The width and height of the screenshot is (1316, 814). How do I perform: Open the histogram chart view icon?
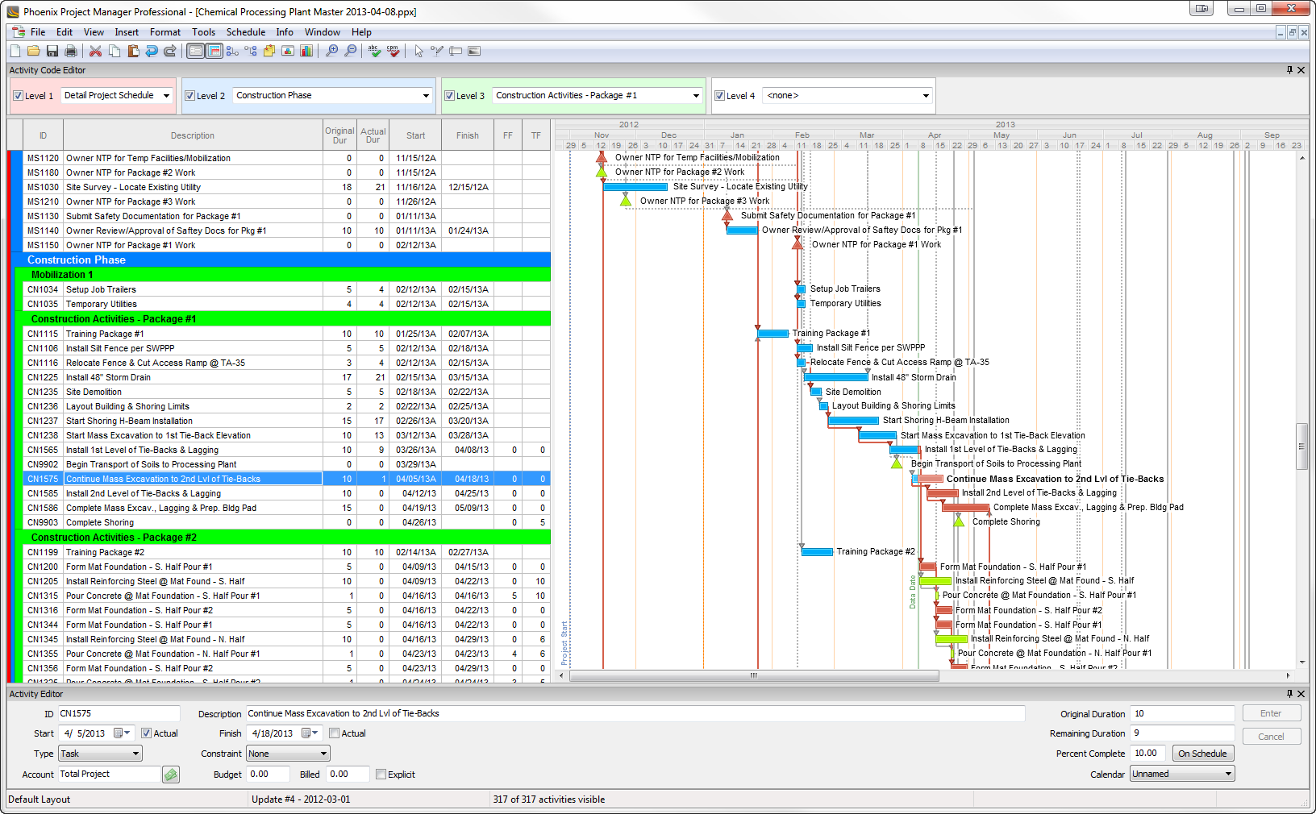click(307, 51)
